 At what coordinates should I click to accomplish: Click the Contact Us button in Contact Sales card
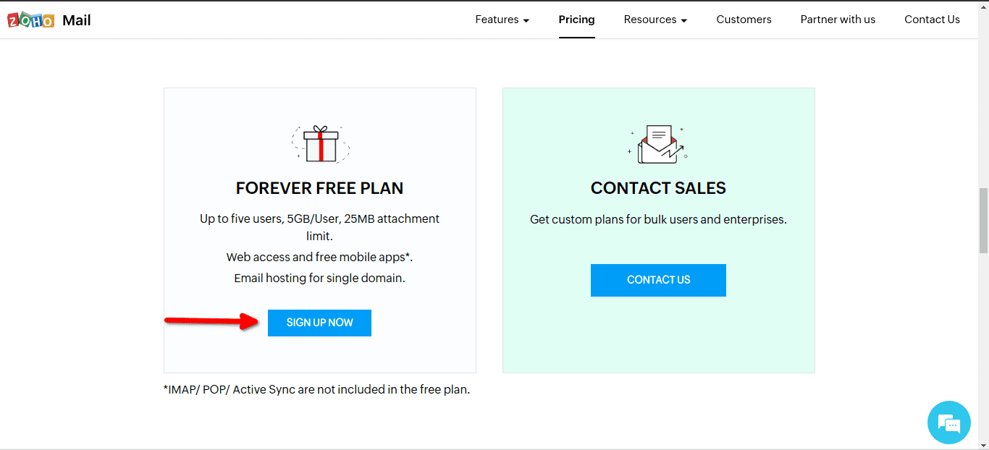(x=657, y=280)
